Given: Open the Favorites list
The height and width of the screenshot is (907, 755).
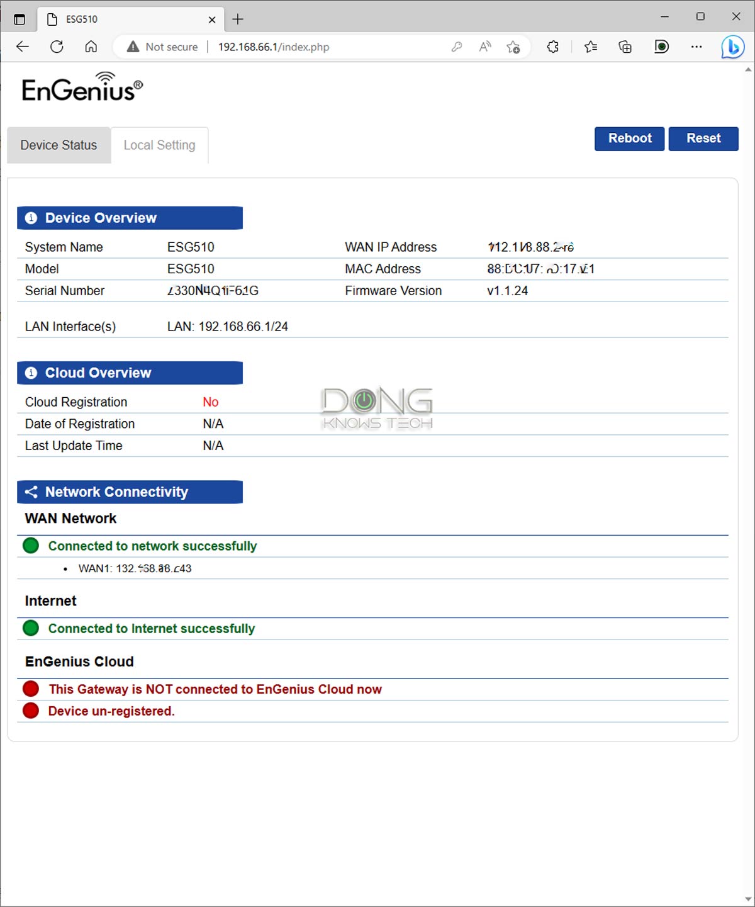Looking at the screenshot, I should click(591, 47).
